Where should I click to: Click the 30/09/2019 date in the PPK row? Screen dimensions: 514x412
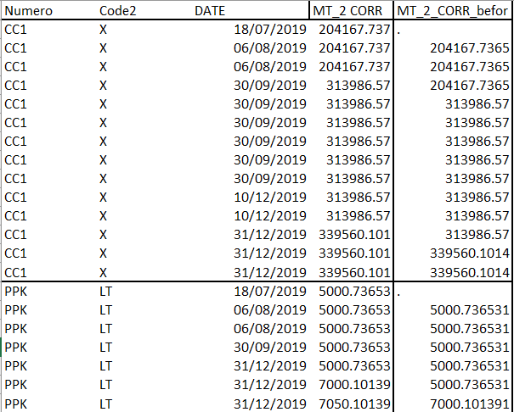[270, 347]
